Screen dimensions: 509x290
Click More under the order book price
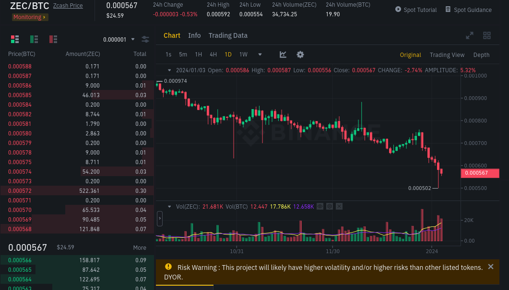140,247
